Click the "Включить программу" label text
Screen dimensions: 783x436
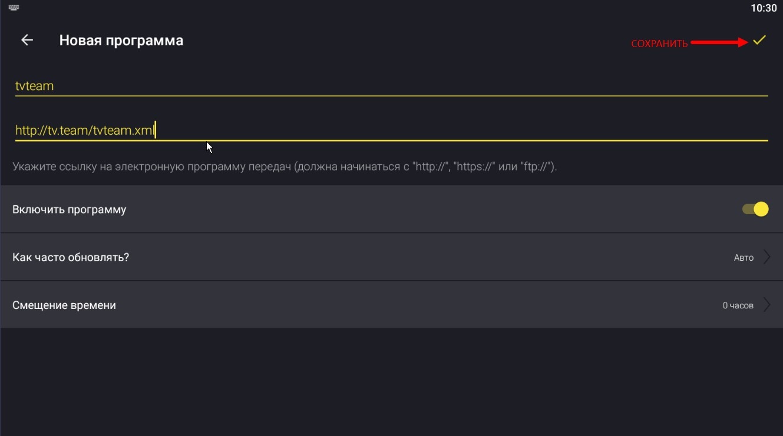(x=69, y=209)
